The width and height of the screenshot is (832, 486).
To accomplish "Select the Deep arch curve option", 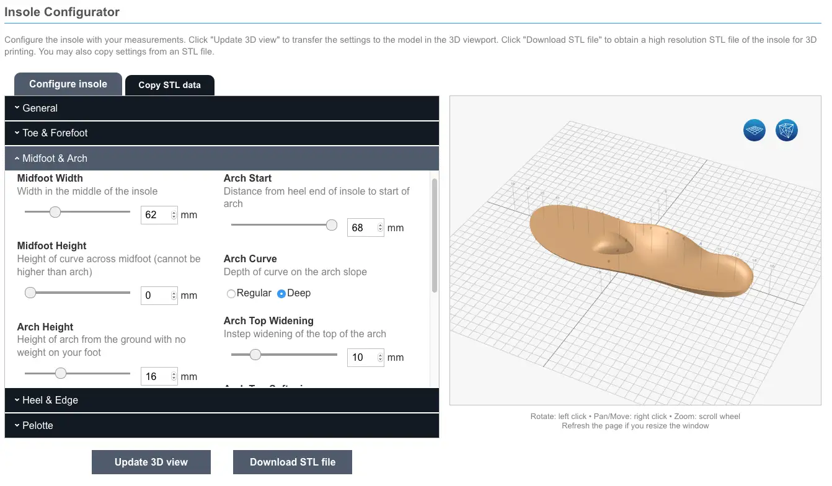I will coord(281,294).
